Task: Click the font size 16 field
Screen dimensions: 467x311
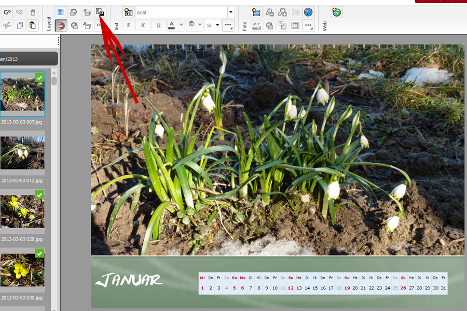Action: [210, 25]
